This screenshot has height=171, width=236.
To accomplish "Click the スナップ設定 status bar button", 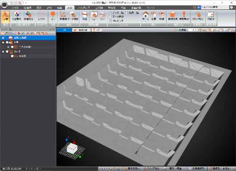I will [151, 169].
